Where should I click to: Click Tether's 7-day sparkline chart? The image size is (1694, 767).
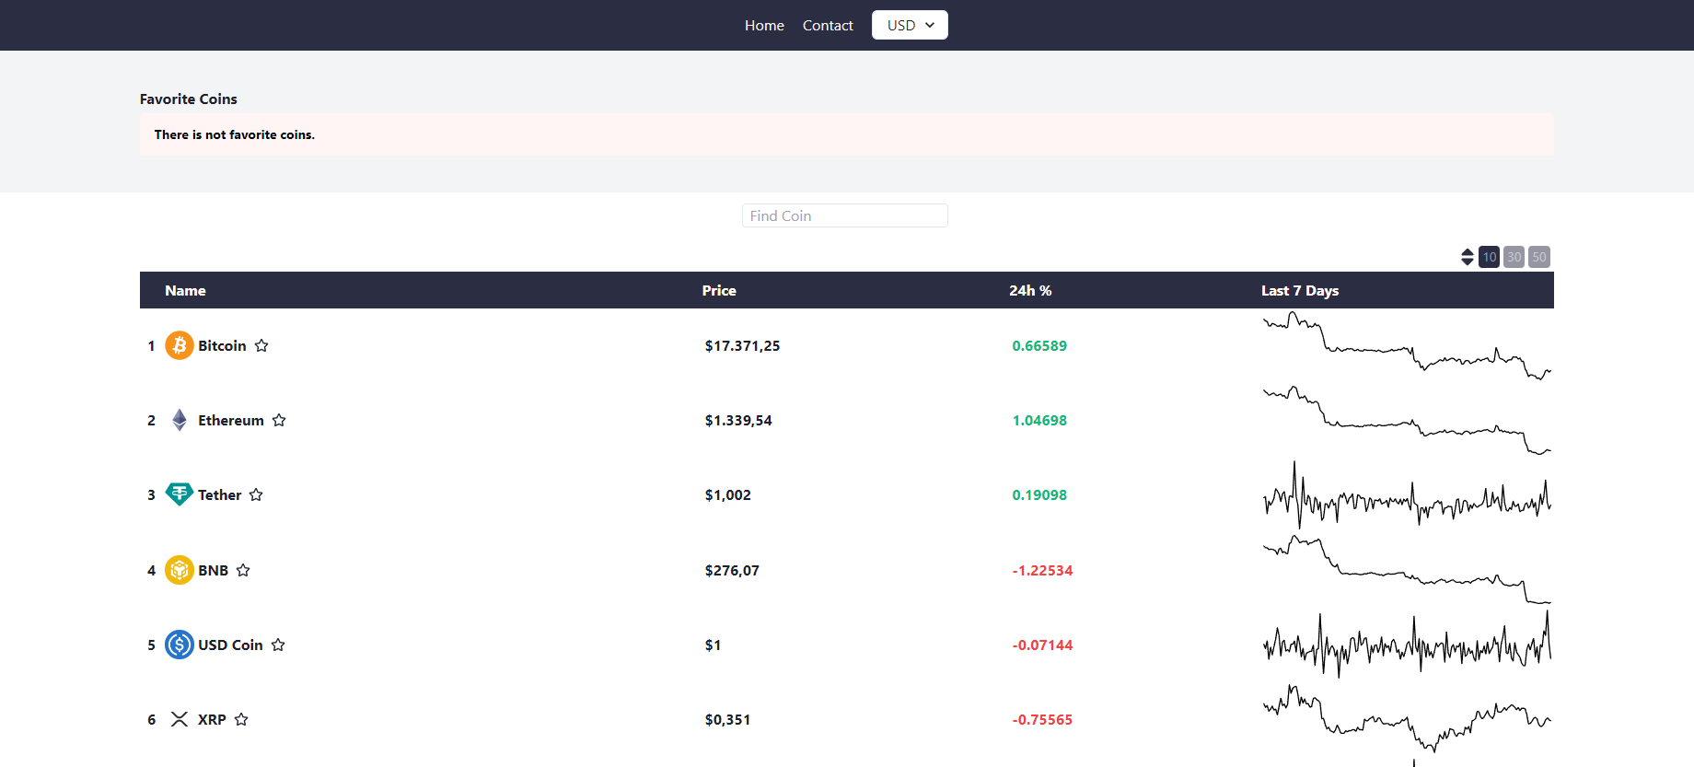1407,494
